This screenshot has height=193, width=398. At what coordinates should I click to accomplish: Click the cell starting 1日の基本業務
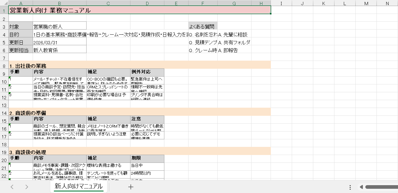[60, 33]
